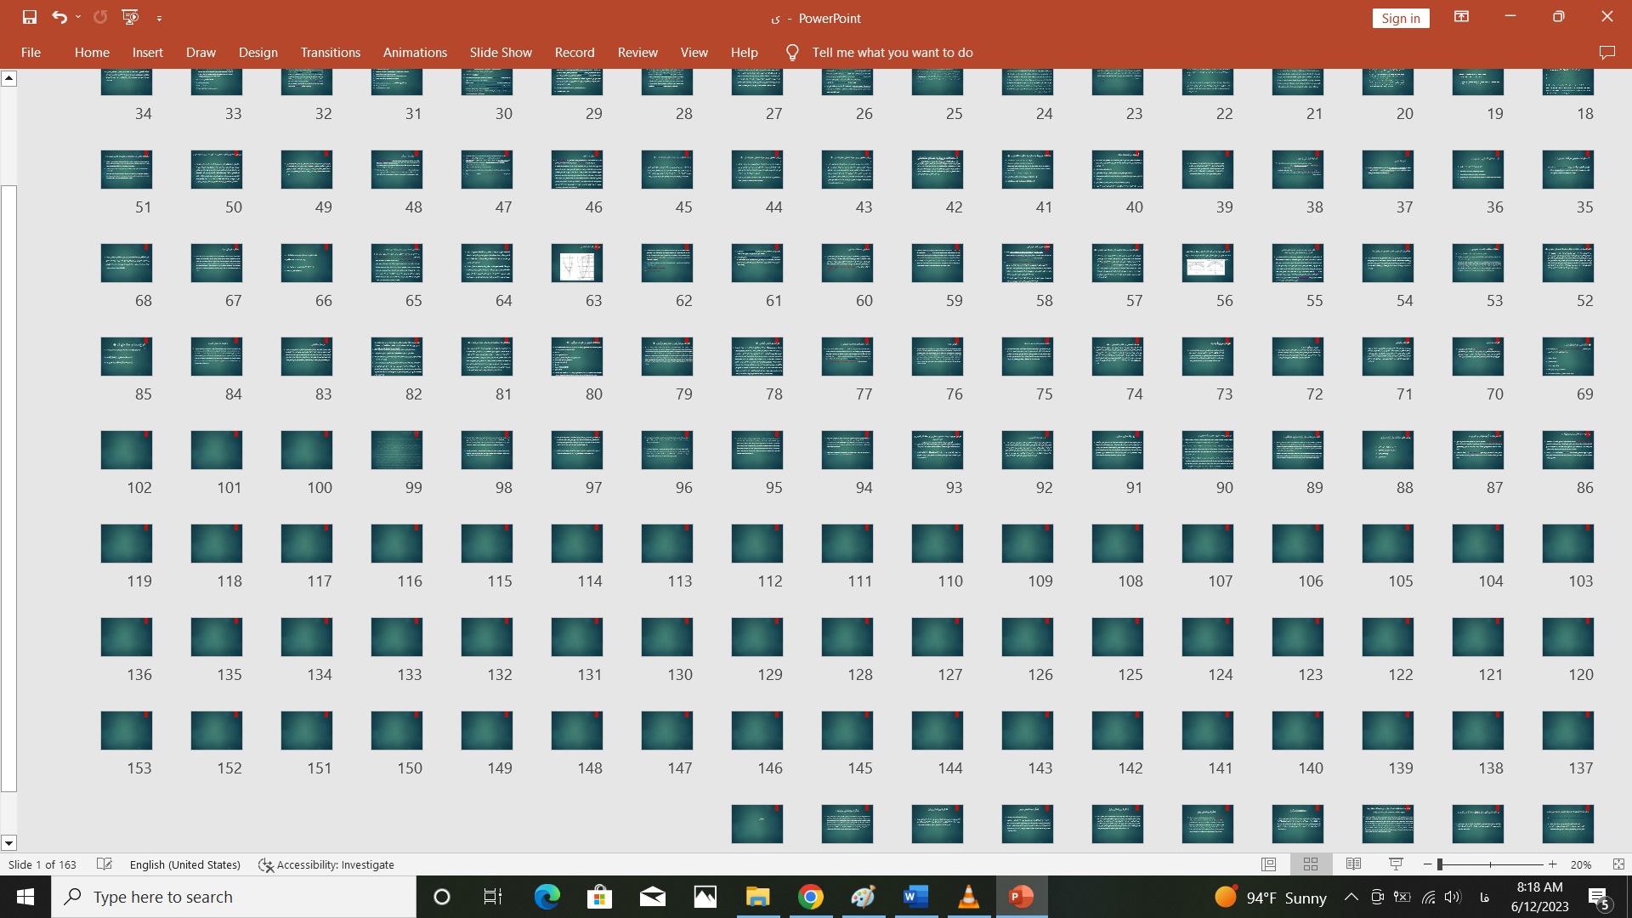The image size is (1632, 918).
Task: Click the taskbar search box
Action: click(x=234, y=897)
